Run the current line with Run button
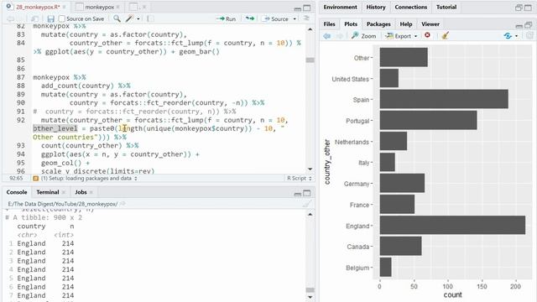This screenshot has height=302, width=537. tap(227, 18)
